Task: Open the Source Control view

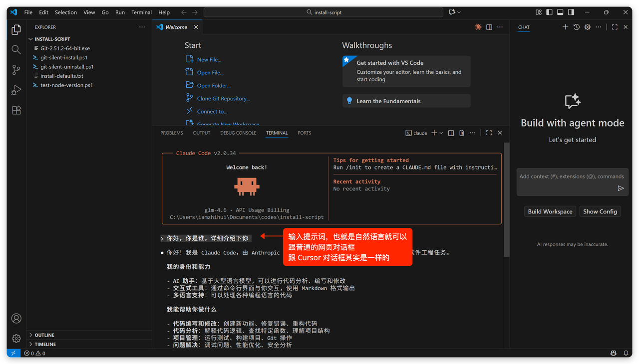Action: [16, 70]
